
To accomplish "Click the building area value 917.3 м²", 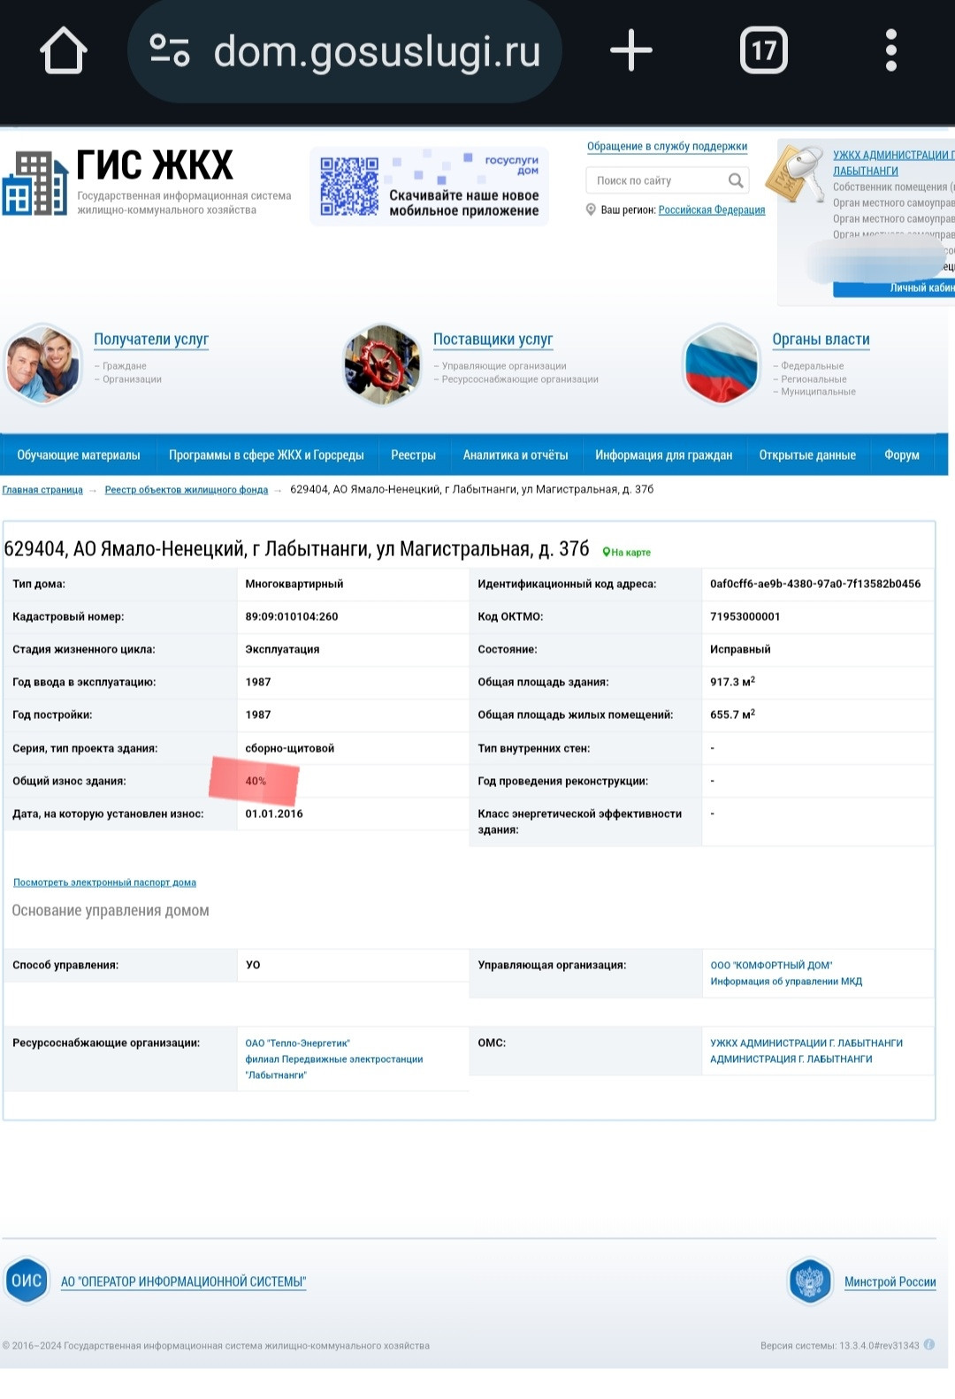I will [x=733, y=682].
